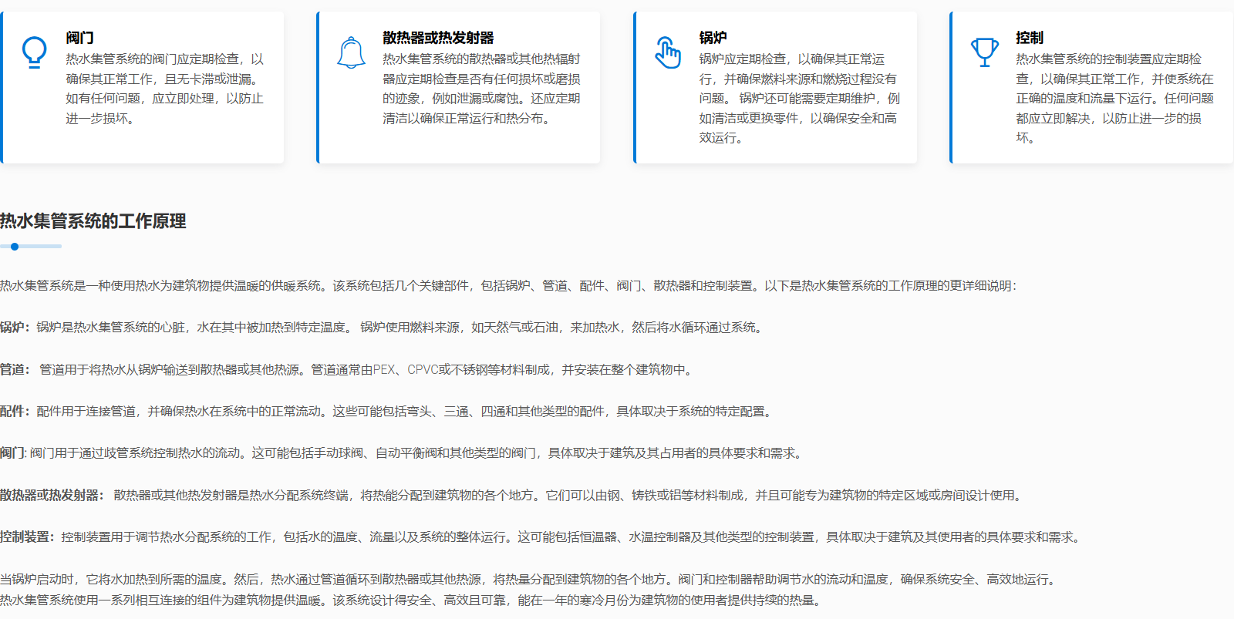Click the blue dot under the section heading
This screenshot has width=1234, height=619.
coord(15,247)
